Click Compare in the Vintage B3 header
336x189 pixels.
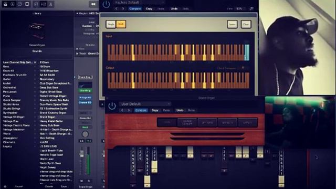point(141,110)
